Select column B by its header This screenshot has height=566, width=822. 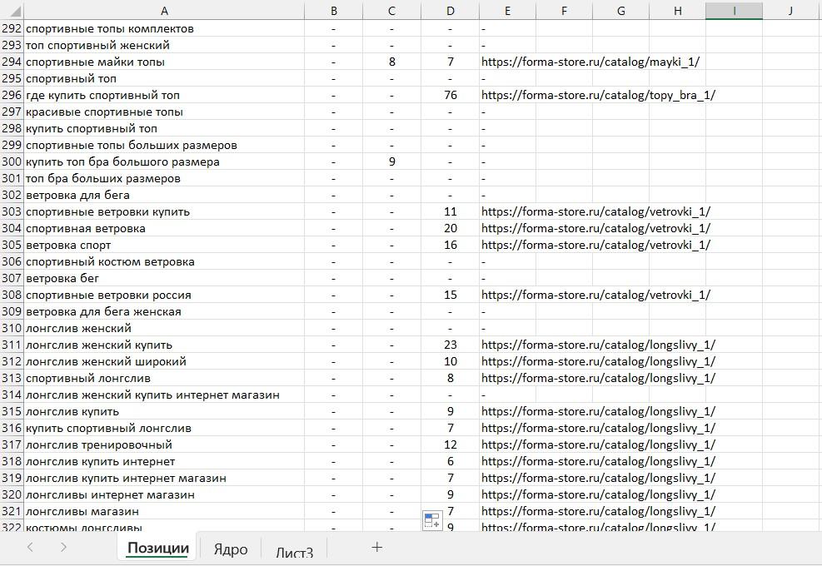(x=333, y=11)
